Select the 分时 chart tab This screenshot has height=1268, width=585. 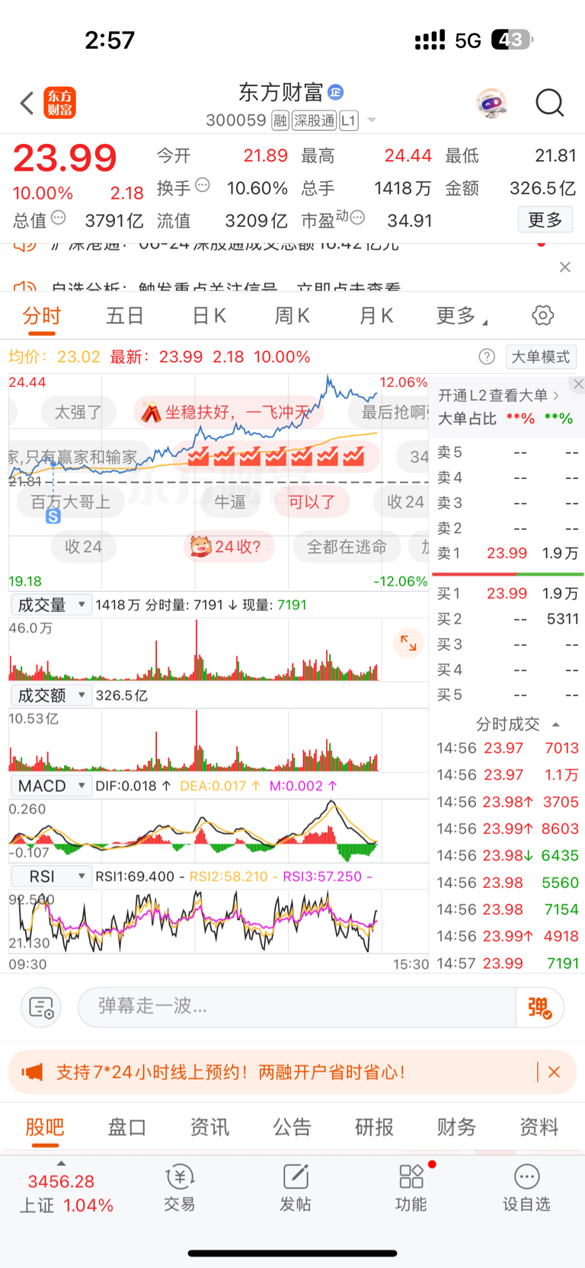(x=42, y=316)
